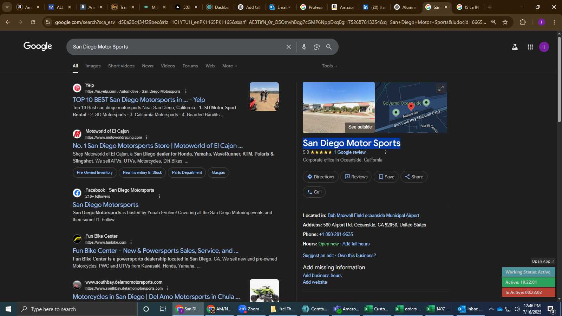
Task: Open the Chrome extensions puzzle icon
Action: (523, 22)
